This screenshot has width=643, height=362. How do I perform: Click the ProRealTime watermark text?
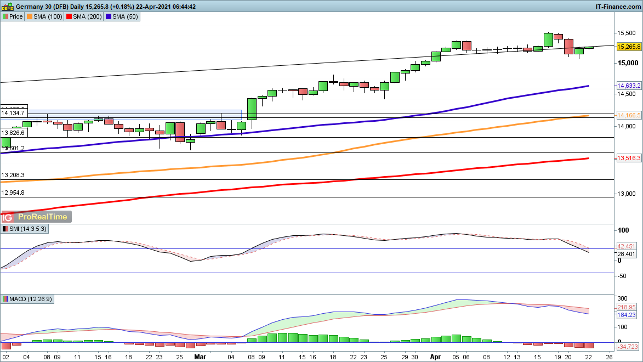43,217
